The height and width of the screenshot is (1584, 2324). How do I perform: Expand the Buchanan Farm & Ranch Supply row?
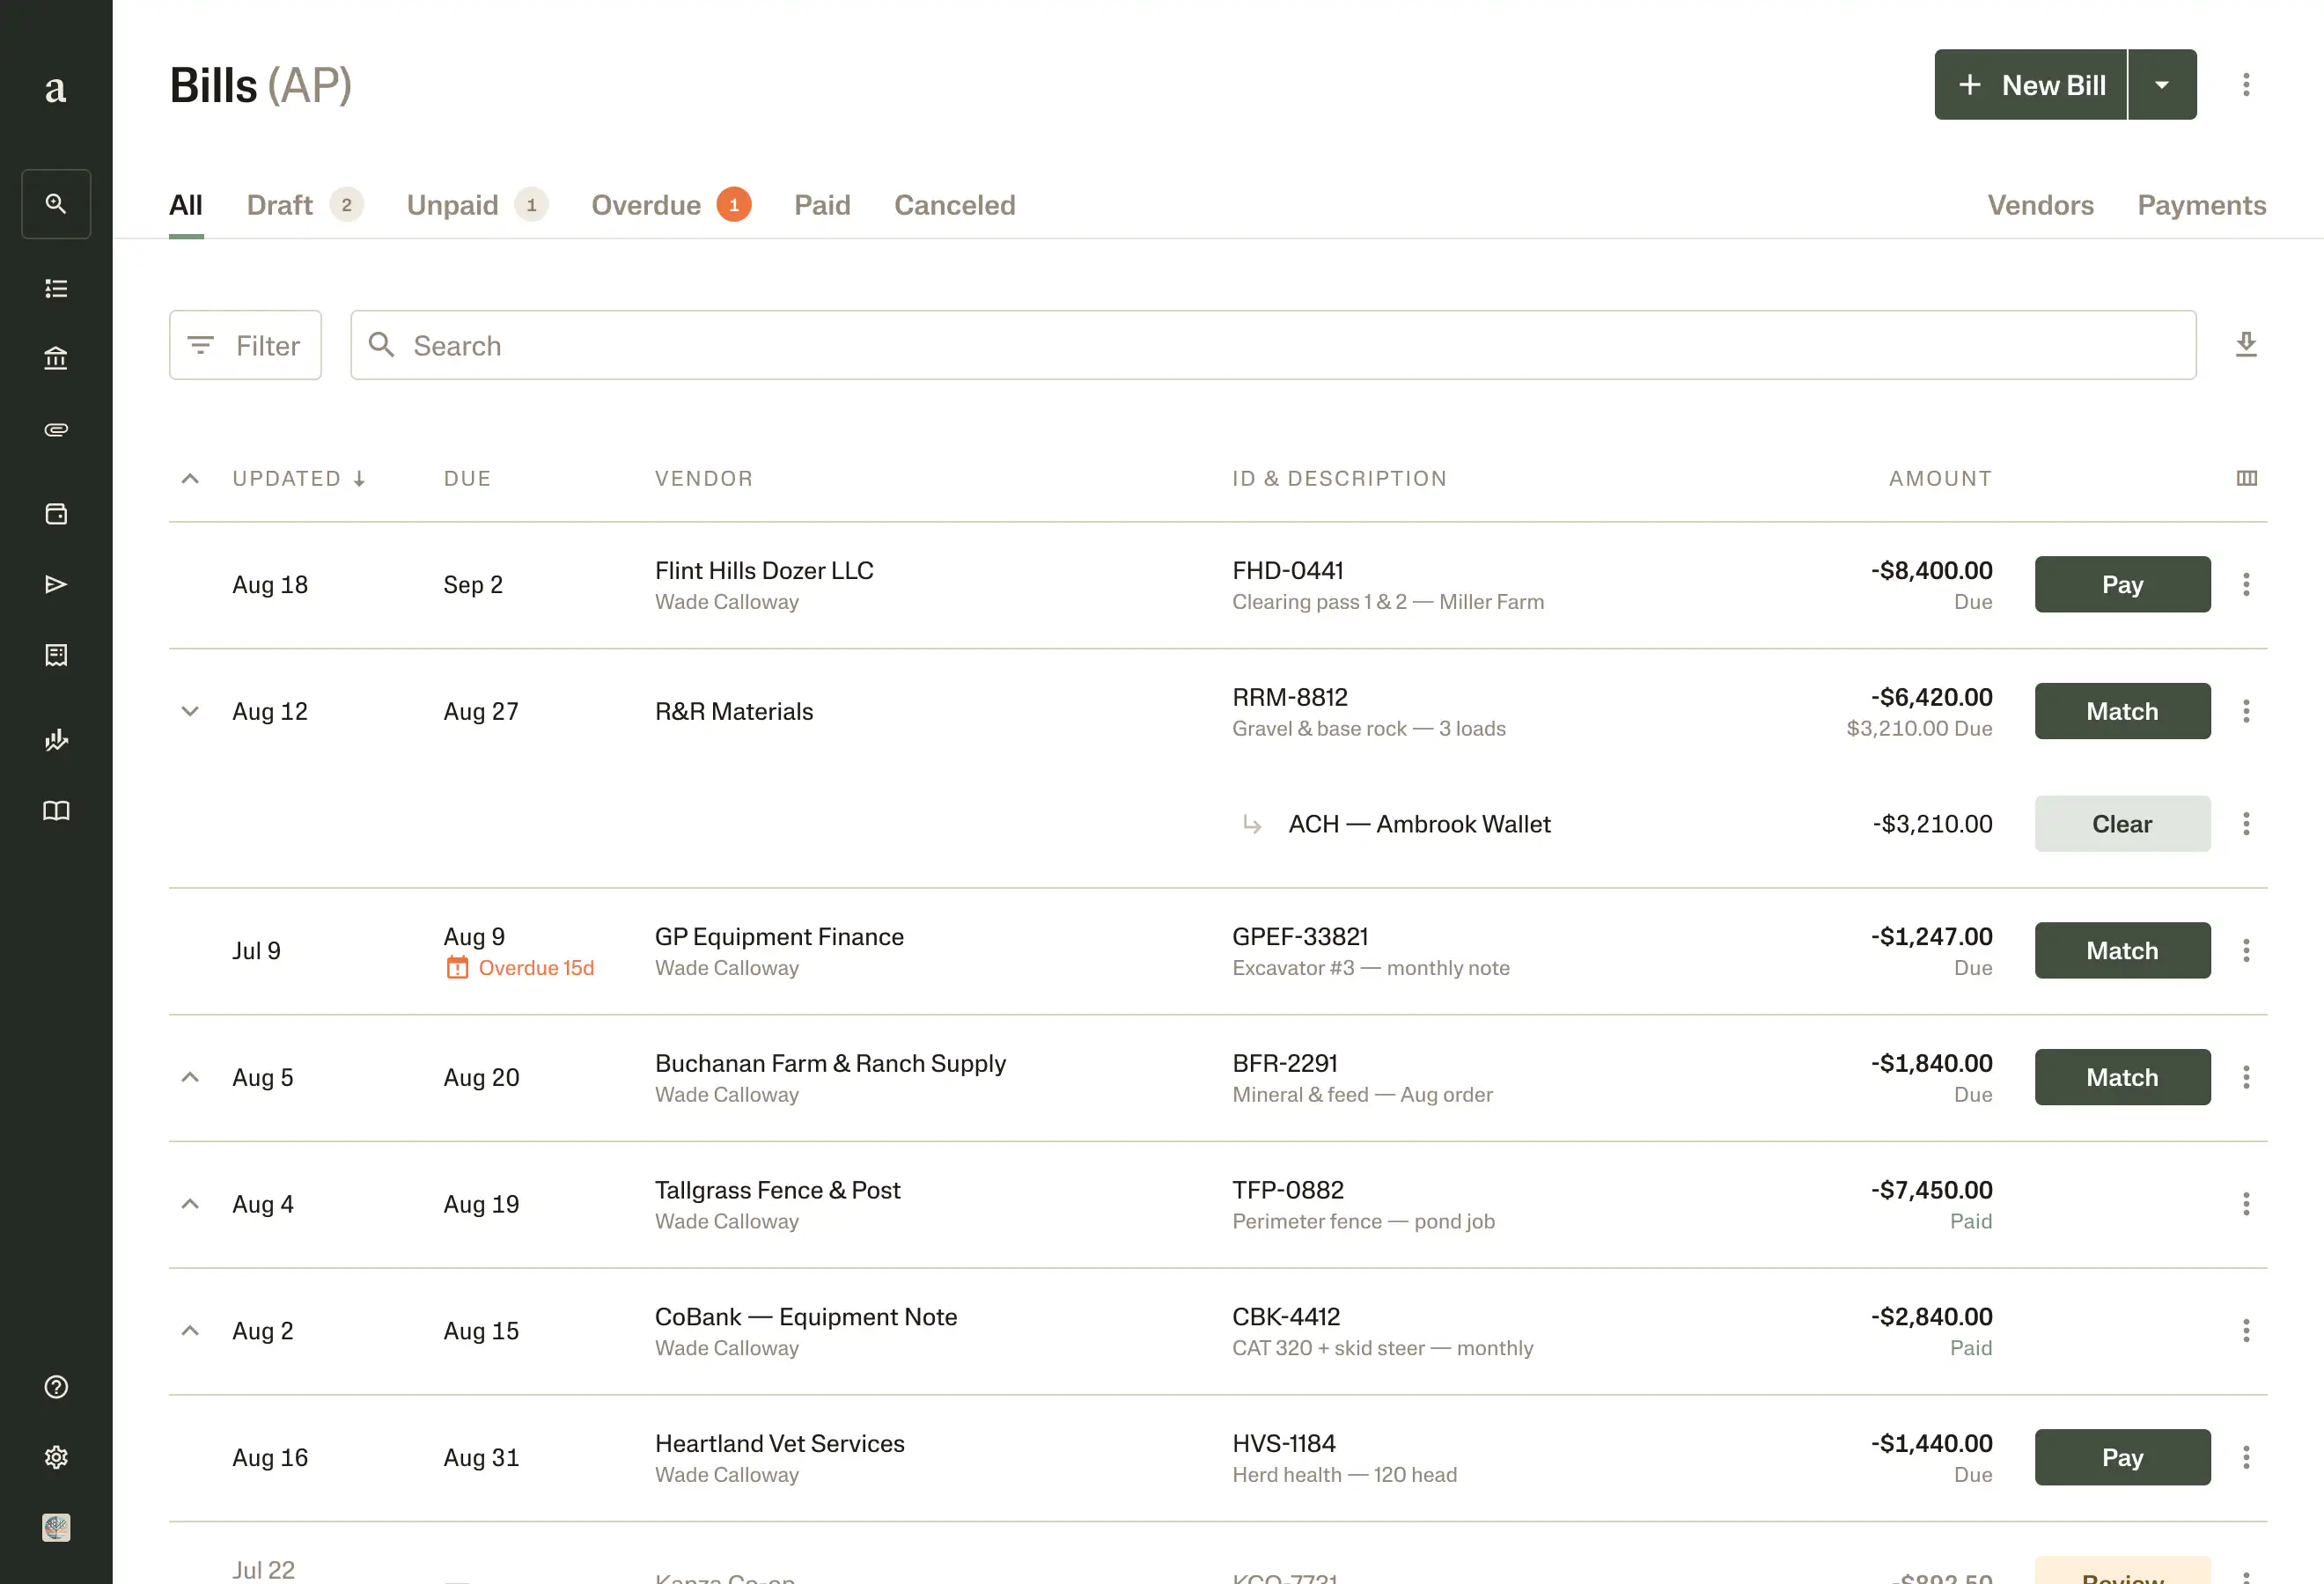tap(190, 1077)
